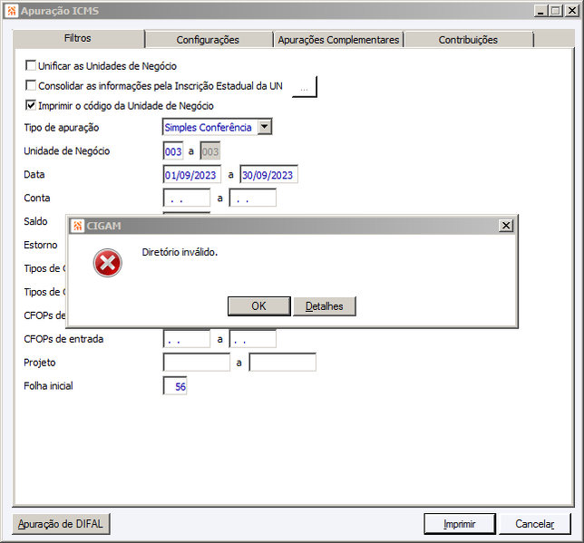Switch to the Contribuições tab
This screenshot has height=543, width=584.
coord(468,40)
